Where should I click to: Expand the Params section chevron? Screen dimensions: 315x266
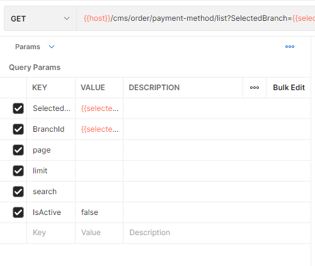(52, 47)
